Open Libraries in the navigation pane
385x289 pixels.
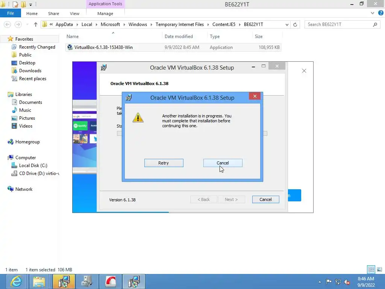[x=24, y=94]
